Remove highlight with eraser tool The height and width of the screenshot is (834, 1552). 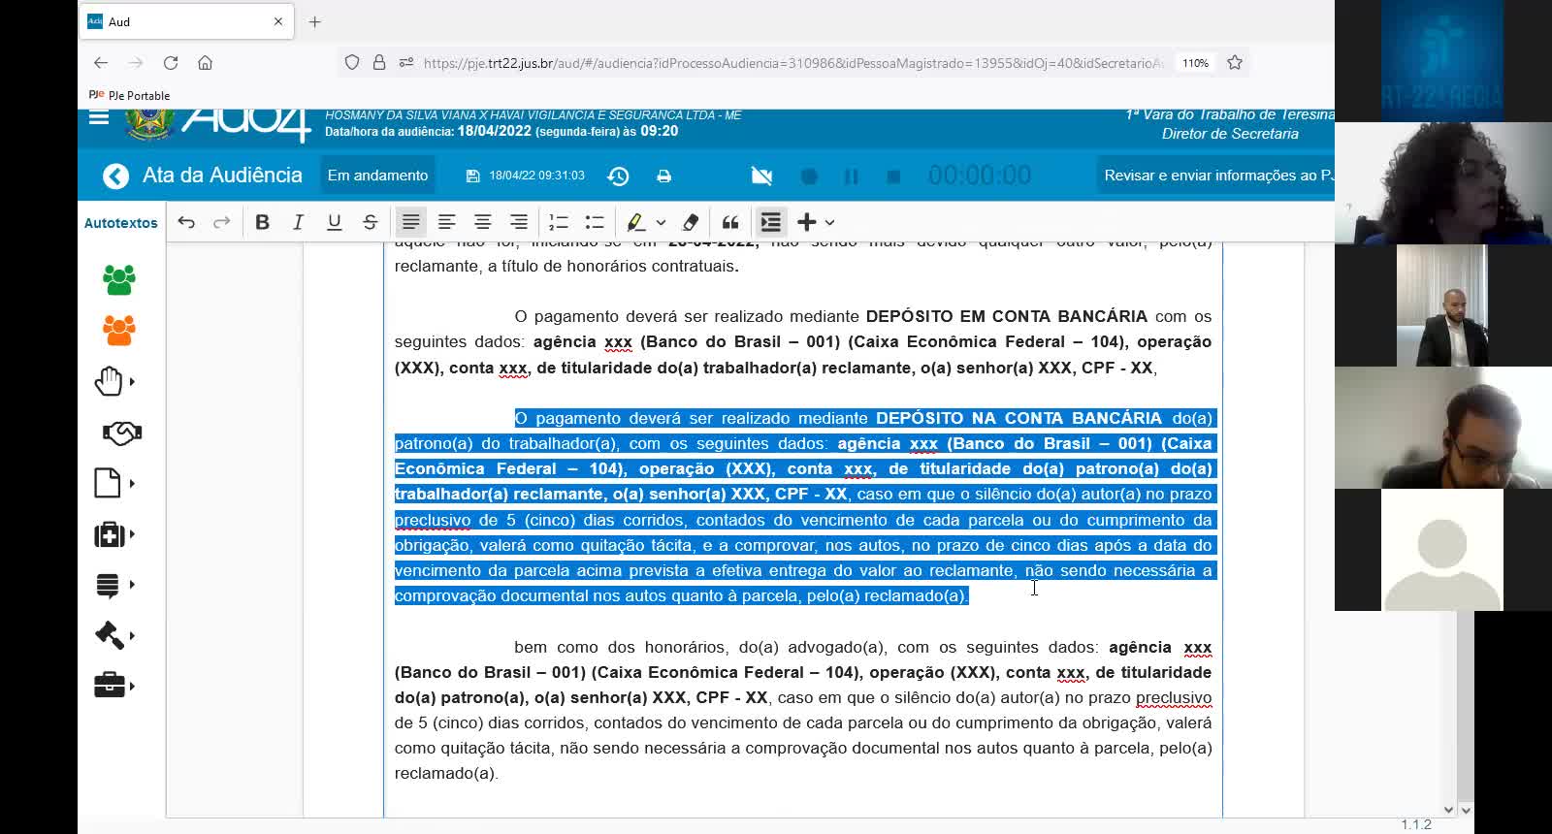click(691, 222)
